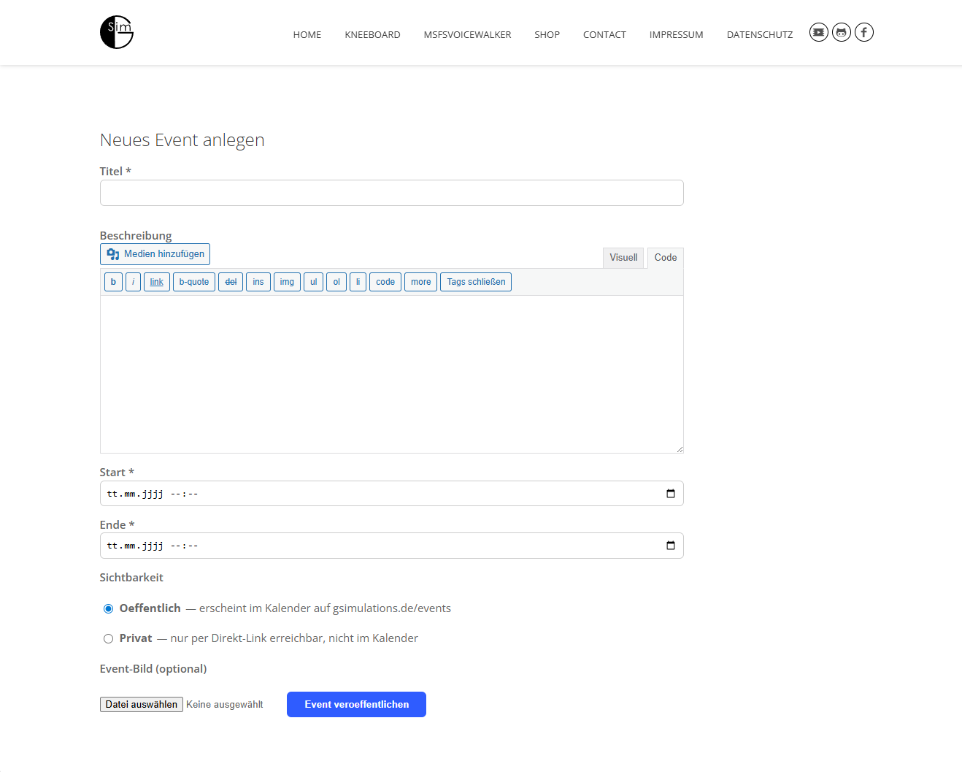Open the GitHub icon link
Viewport: 962px width, 772px height.
(842, 32)
